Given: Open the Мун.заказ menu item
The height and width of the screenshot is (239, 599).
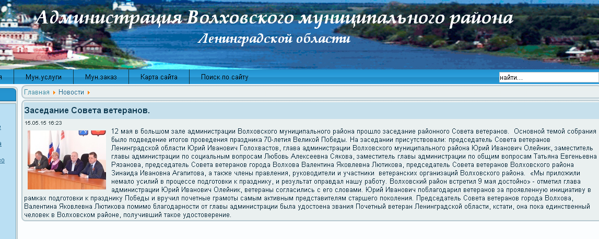Looking at the screenshot, I should coord(101,77).
